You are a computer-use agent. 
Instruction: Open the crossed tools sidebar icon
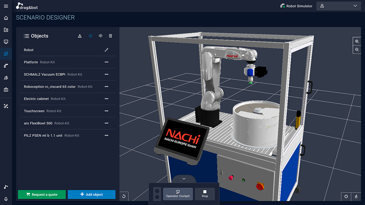pyautogui.click(x=6, y=106)
